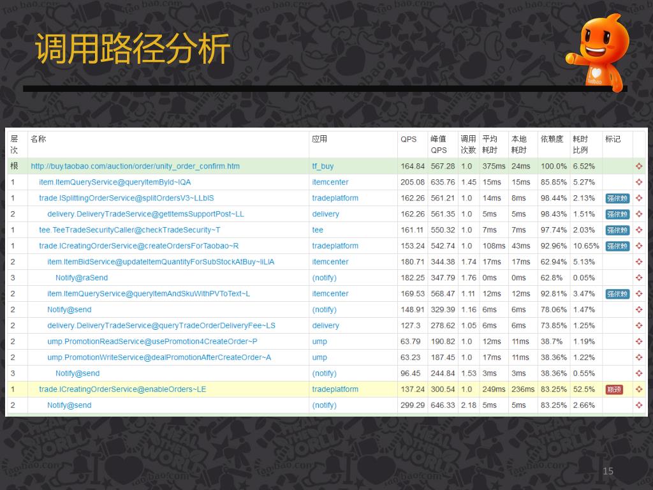
Task: Click the 依赖度 column header
Action: click(x=552, y=138)
